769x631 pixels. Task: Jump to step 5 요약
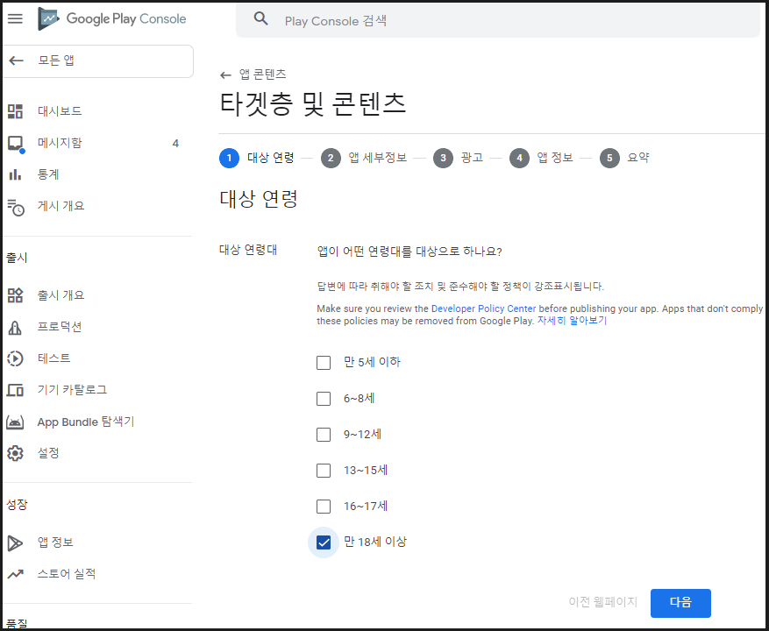point(624,158)
